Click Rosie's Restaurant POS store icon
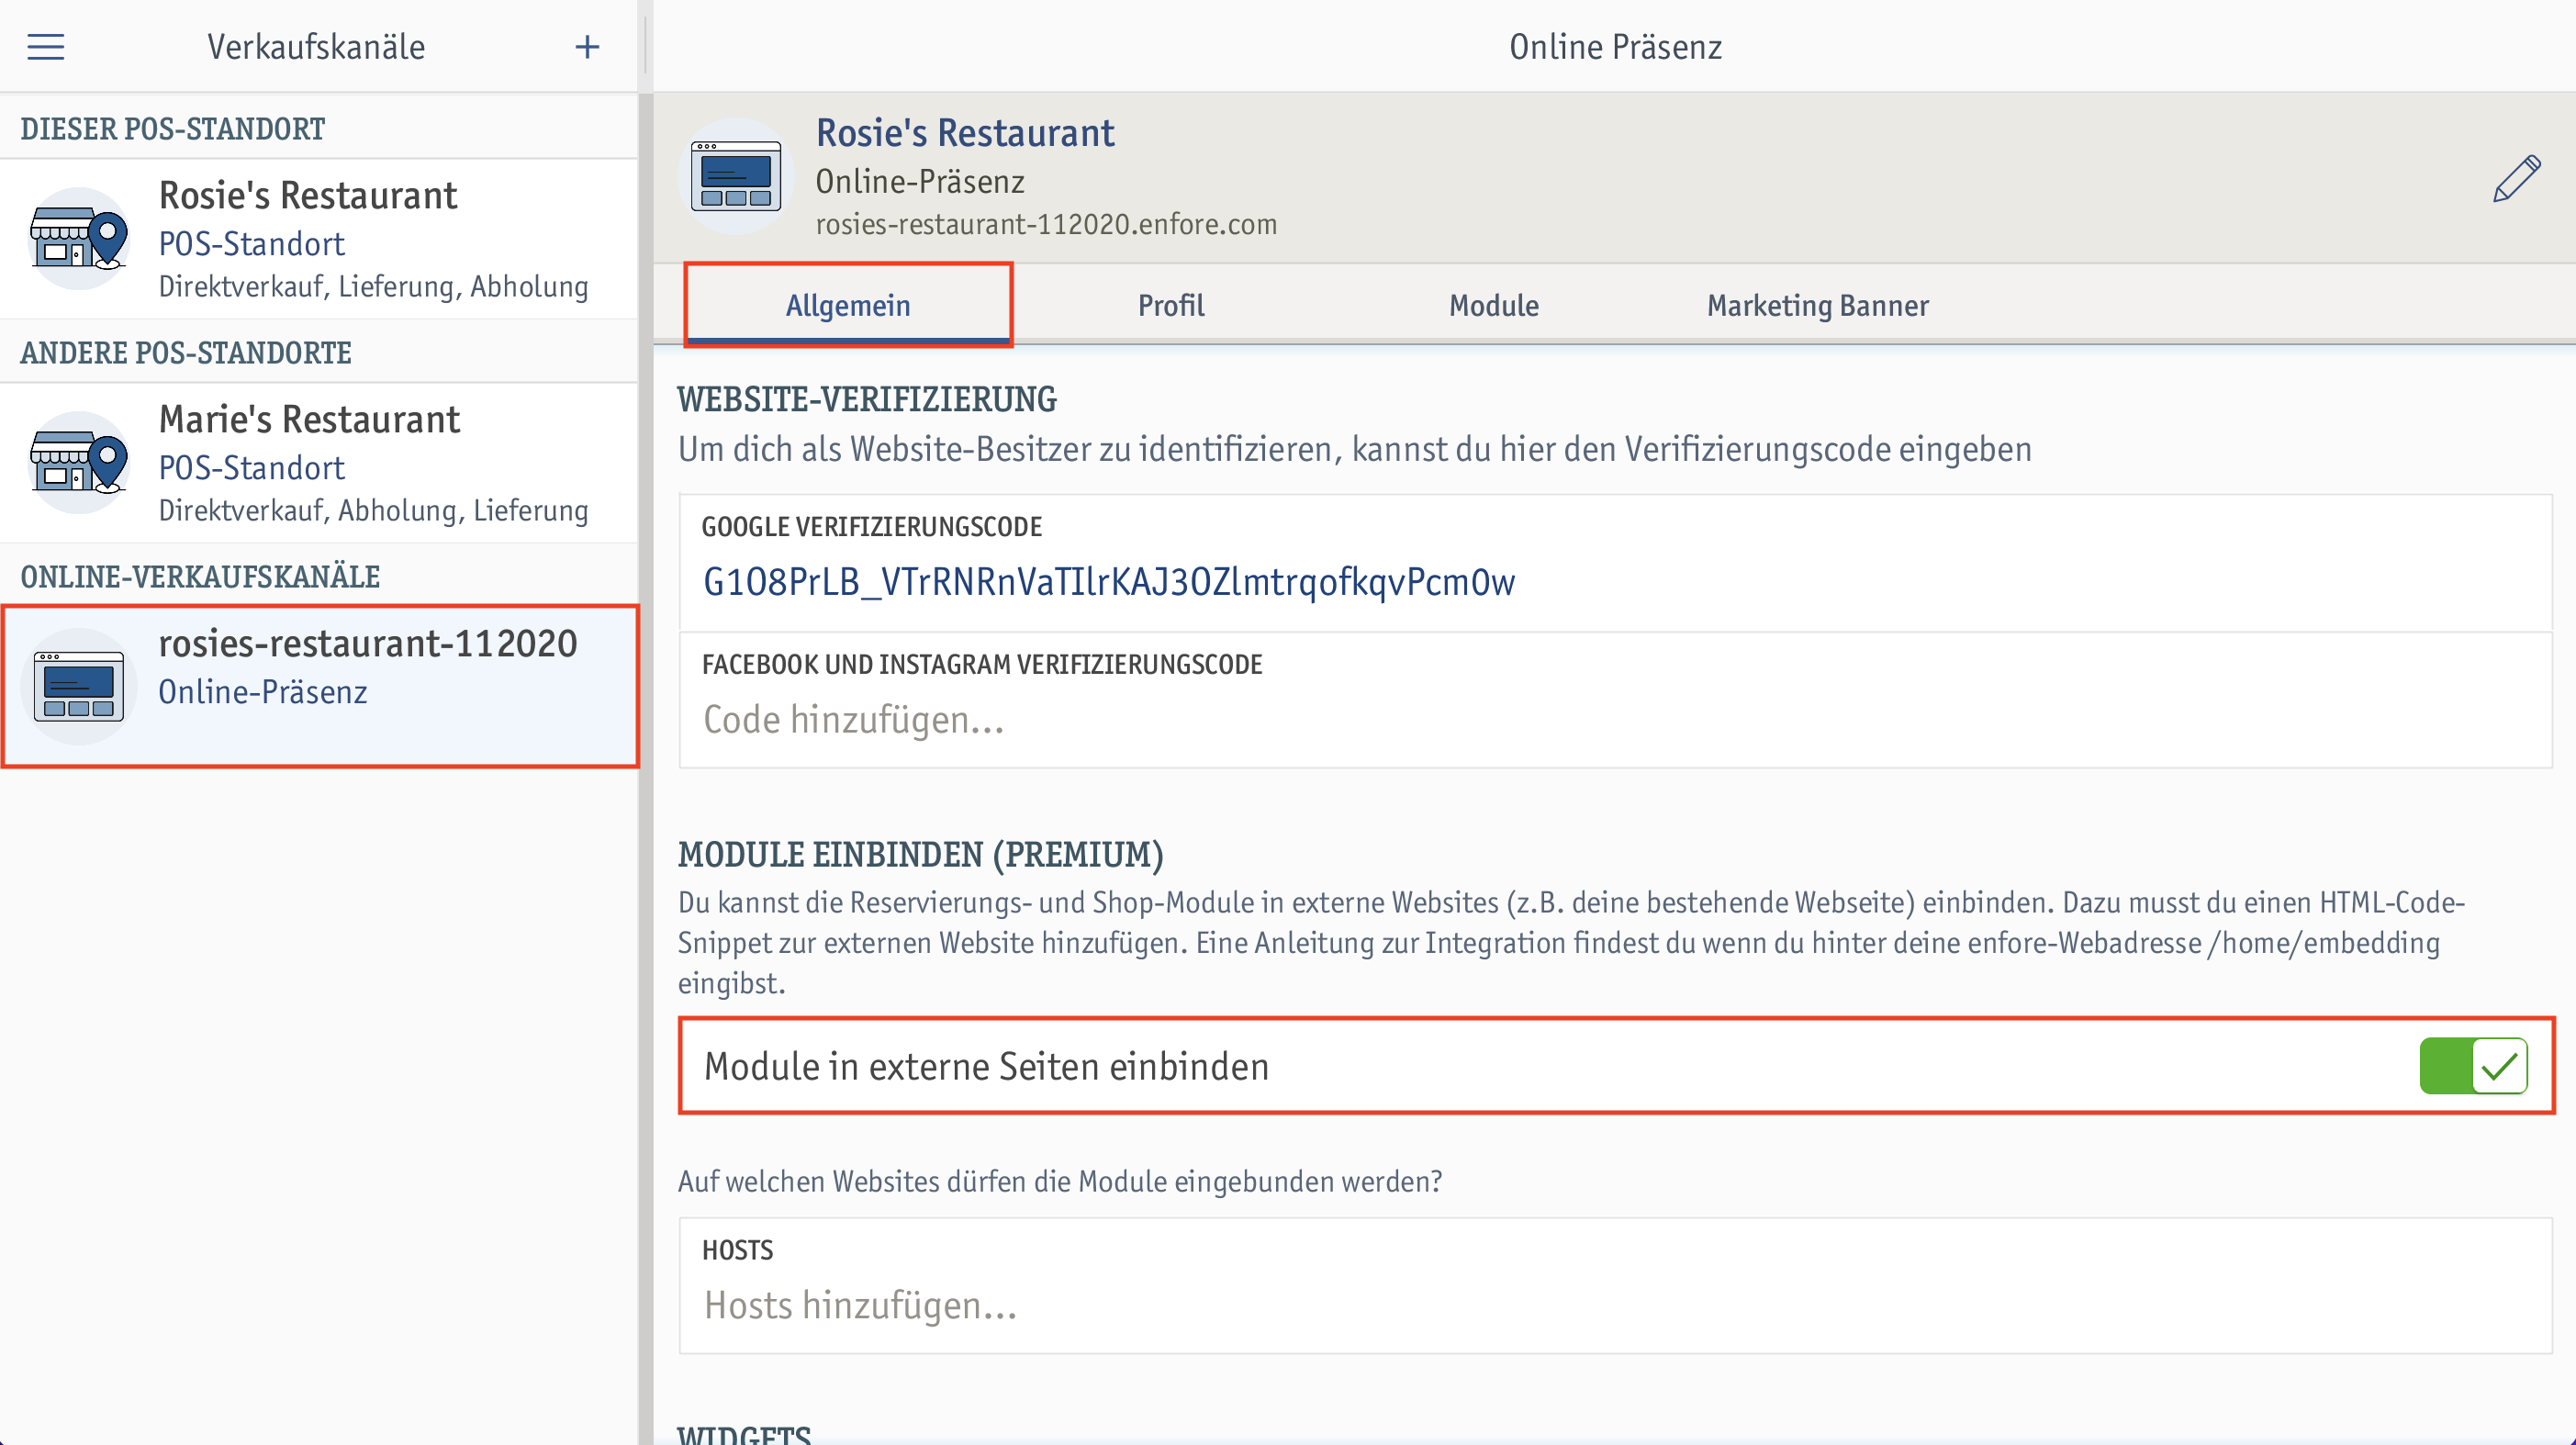This screenshot has width=2576, height=1445. (79, 238)
